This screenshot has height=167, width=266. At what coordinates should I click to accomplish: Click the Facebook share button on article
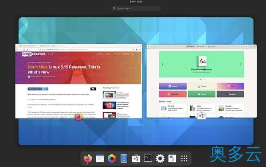[x=35, y=89]
